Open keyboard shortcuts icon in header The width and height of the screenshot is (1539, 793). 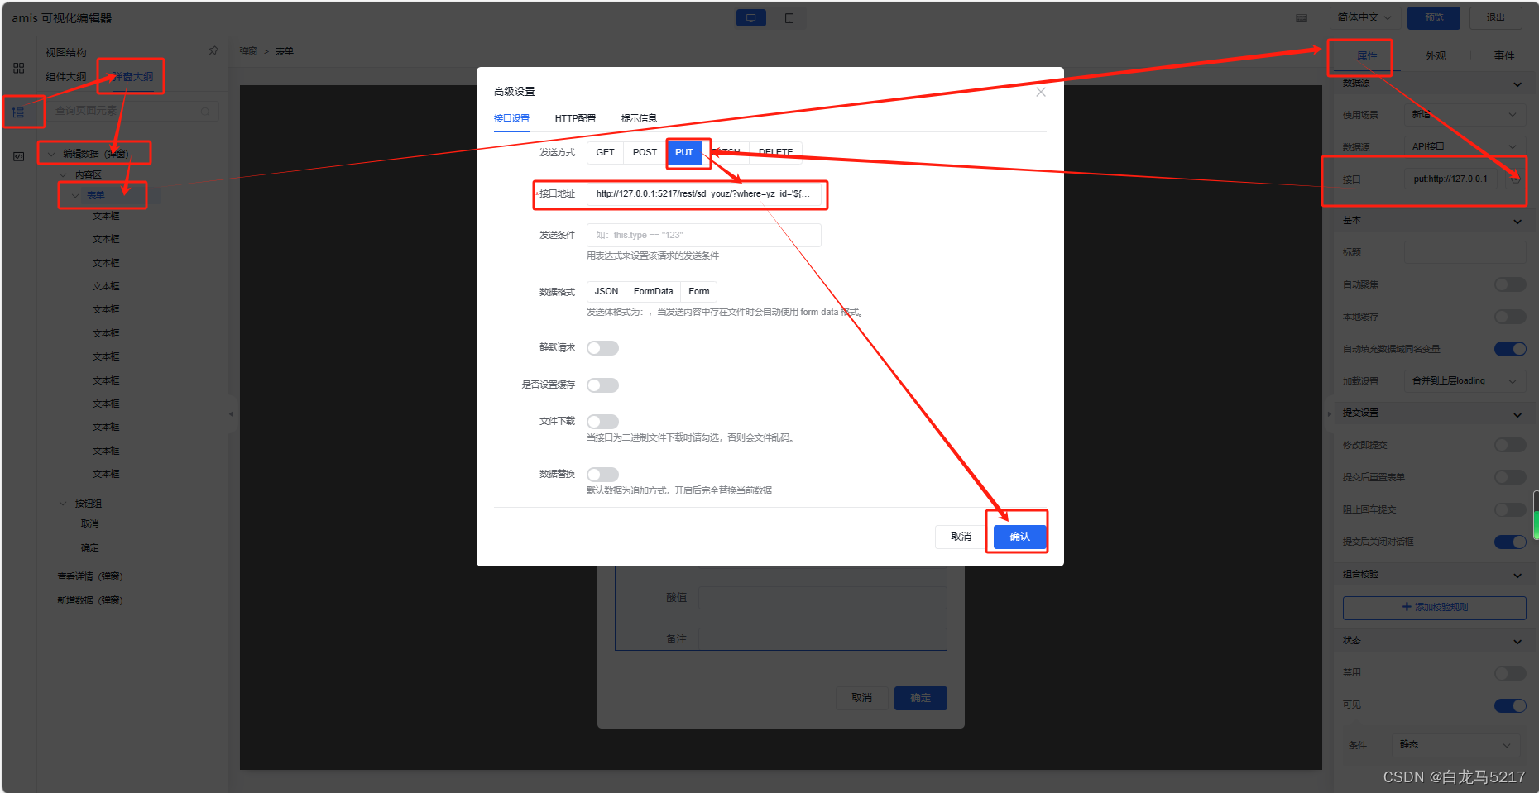1302,18
